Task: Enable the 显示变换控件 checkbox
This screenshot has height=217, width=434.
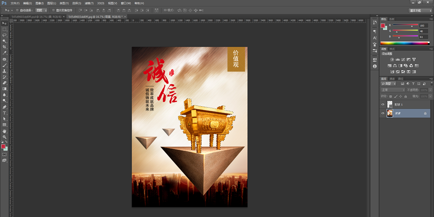Action: (x=53, y=10)
